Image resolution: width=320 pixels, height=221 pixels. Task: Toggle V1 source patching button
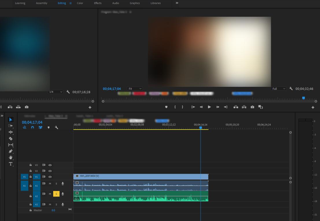click(24, 177)
